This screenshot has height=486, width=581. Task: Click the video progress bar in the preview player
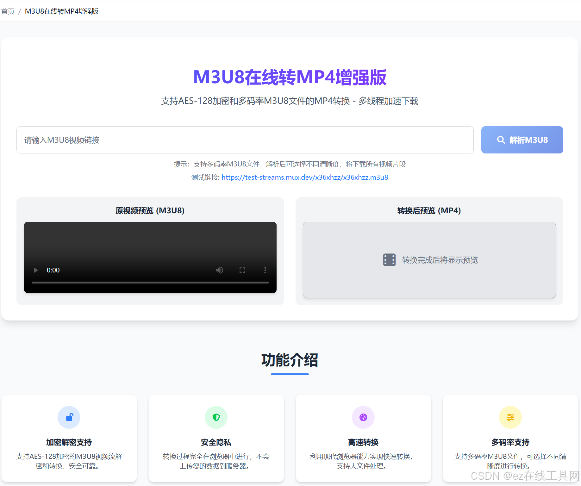coord(150,282)
